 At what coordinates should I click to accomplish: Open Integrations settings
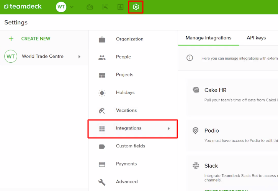pyautogui.click(x=132, y=129)
